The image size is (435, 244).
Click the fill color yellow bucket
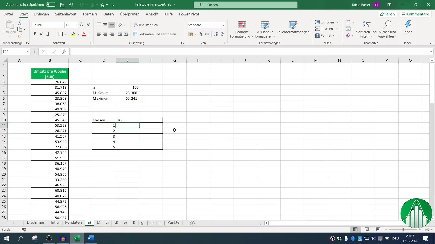[73, 34]
